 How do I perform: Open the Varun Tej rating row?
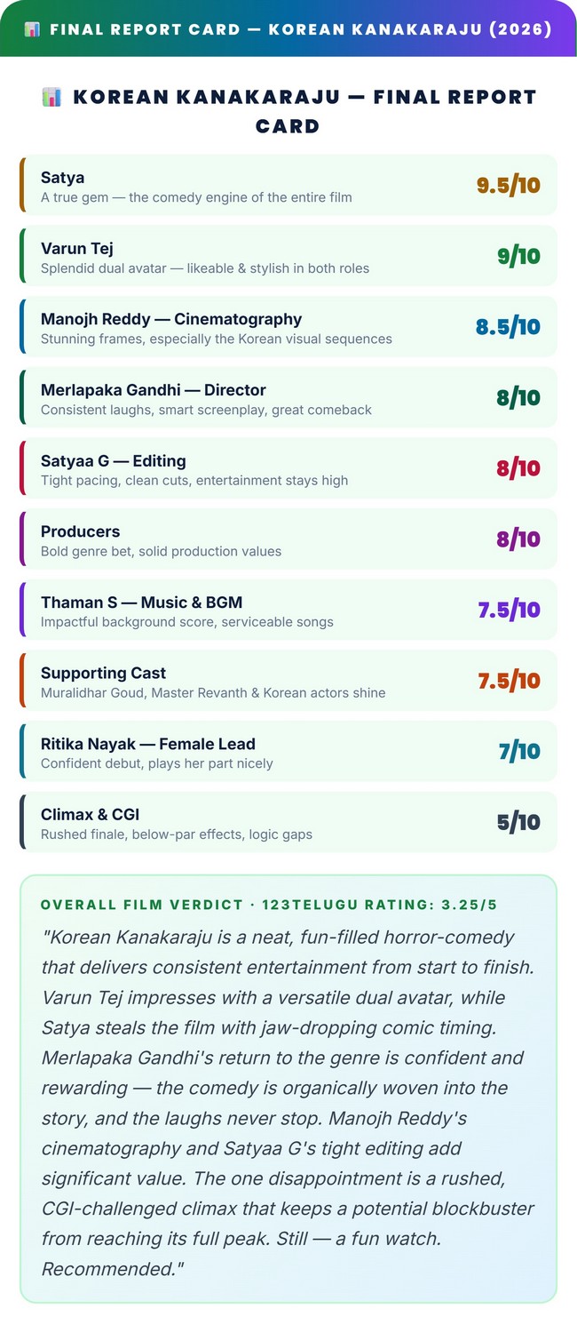pyautogui.click(x=288, y=256)
